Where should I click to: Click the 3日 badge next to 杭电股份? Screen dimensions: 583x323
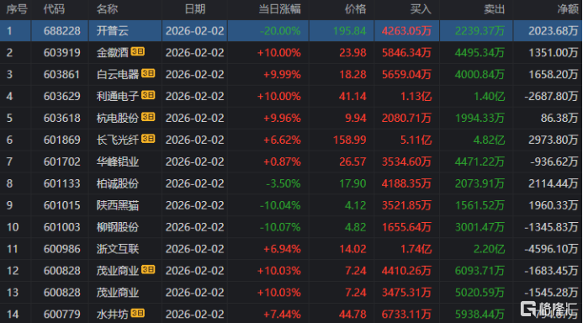pos(148,117)
